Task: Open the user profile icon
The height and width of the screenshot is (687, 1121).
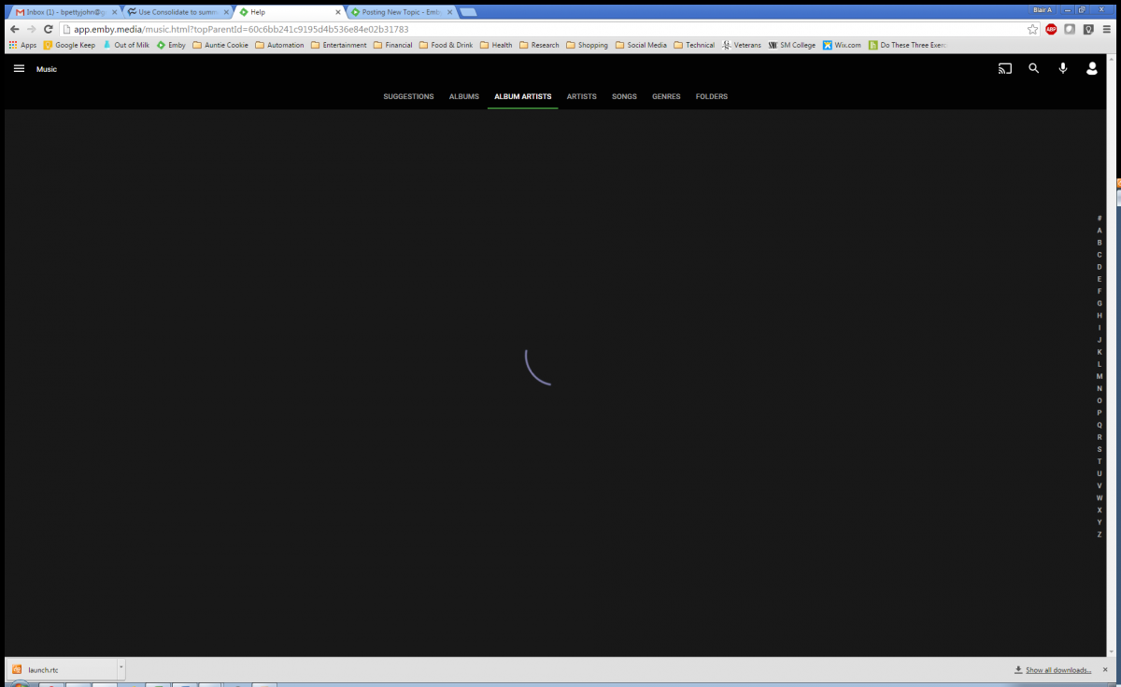Action: (1091, 68)
